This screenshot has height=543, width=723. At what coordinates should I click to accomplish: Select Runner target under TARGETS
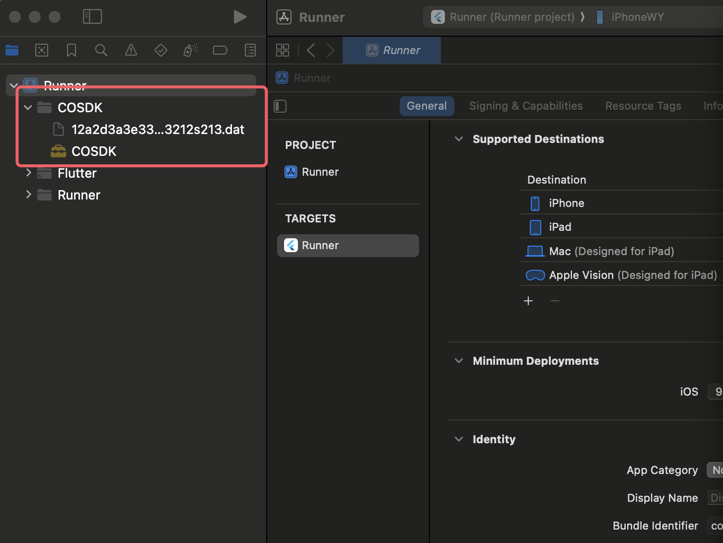(348, 246)
